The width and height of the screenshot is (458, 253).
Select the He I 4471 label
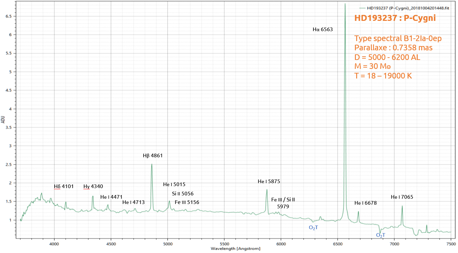(x=111, y=197)
